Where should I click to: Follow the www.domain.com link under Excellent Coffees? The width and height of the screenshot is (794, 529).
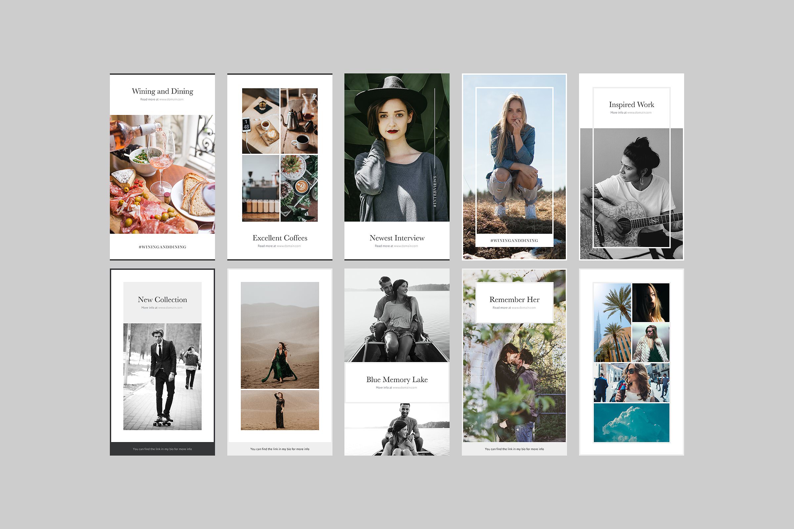[x=289, y=246]
